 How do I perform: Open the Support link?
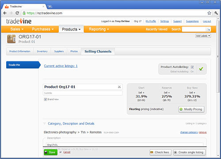coord(177,21)
